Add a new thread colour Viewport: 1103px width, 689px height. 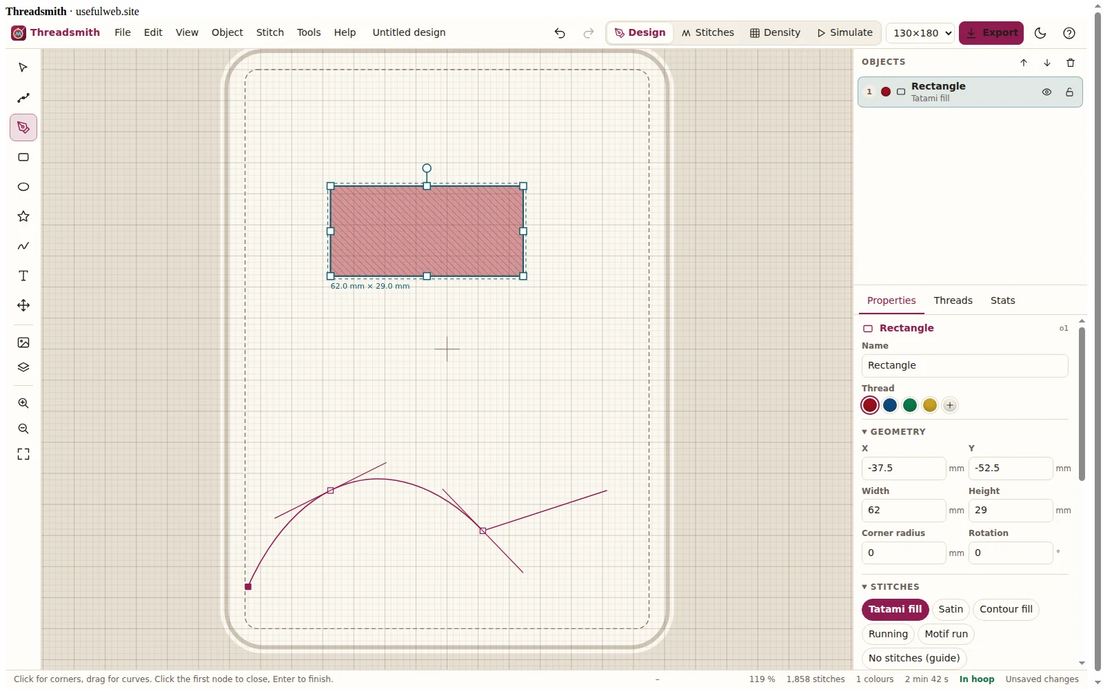point(950,405)
